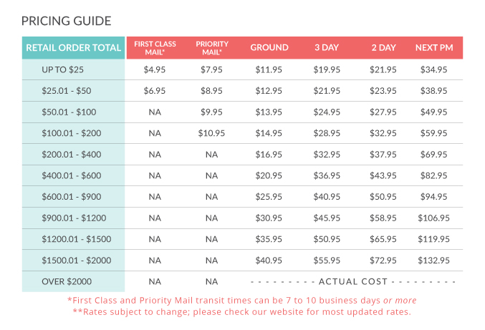485x330 pixels.
Task: Click the Ground column header
Action: pyautogui.click(x=269, y=48)
